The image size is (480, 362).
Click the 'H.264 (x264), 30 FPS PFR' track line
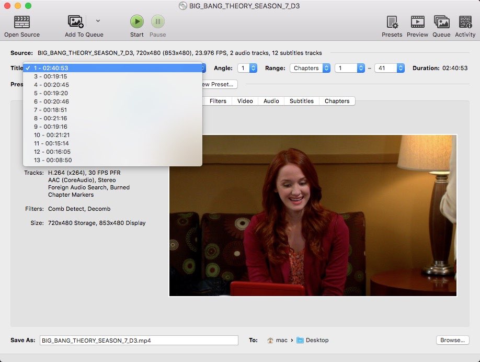[x=84, y=173]
